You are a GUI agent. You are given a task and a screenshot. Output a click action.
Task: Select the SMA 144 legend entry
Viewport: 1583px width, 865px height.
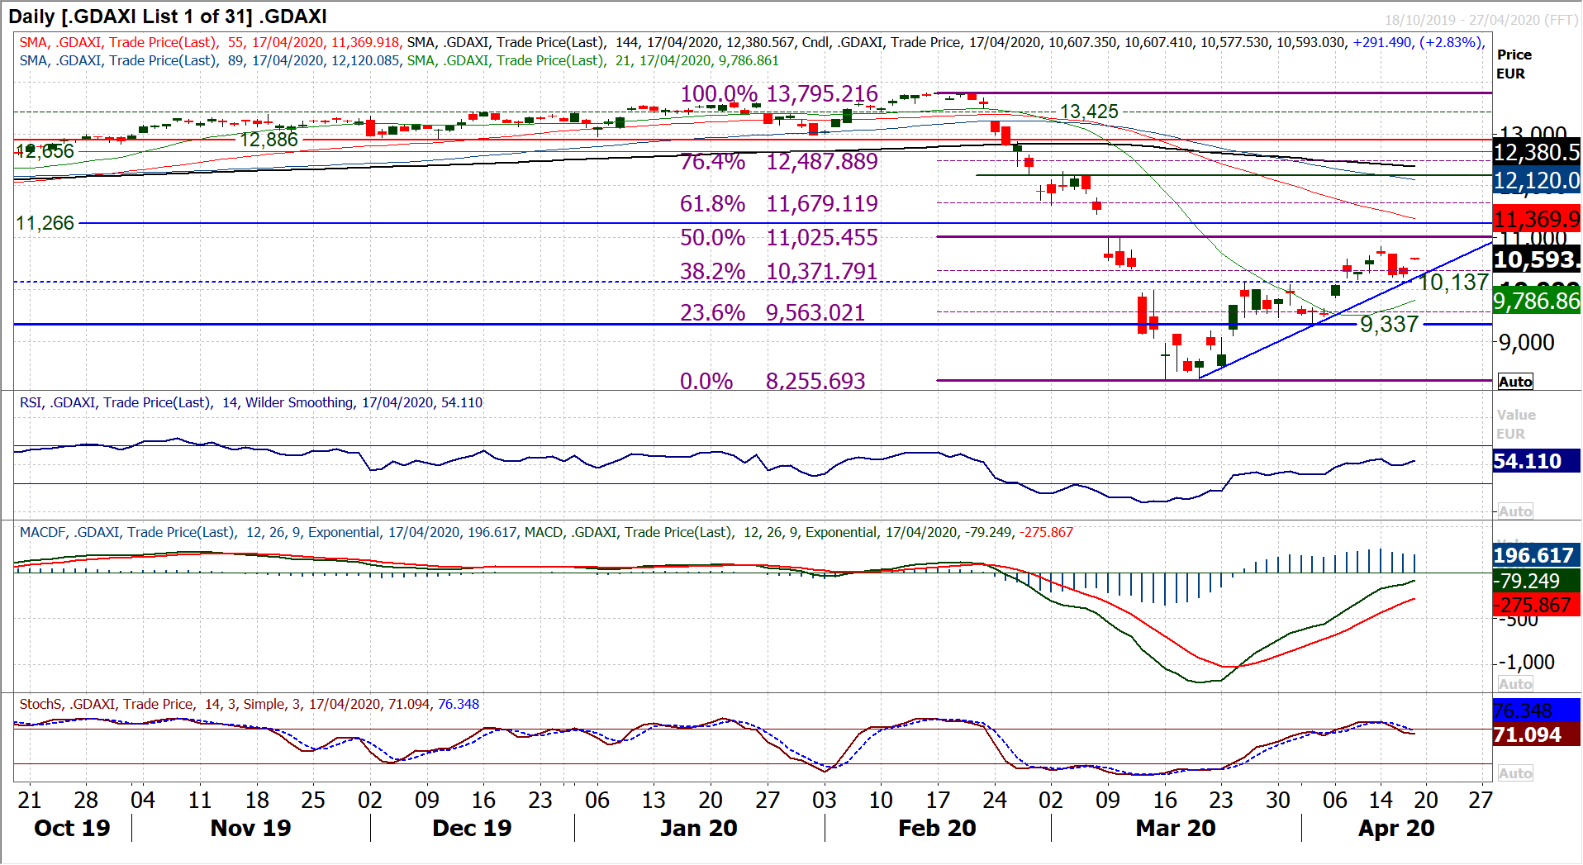pyautogui.click(x=602, y=42)
